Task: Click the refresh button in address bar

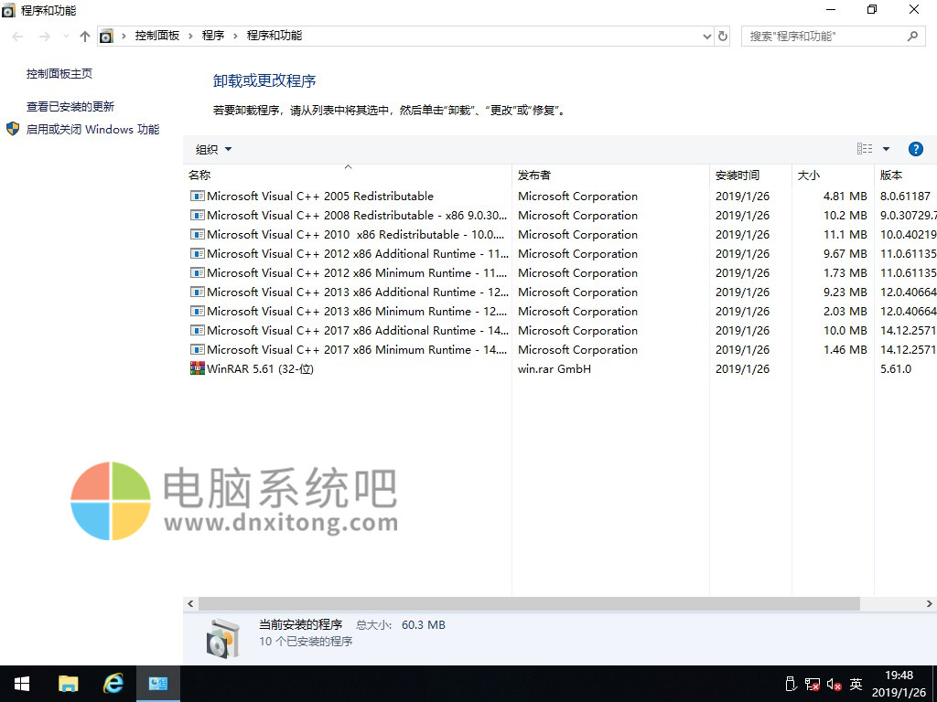Action: (x=723, y=37)
